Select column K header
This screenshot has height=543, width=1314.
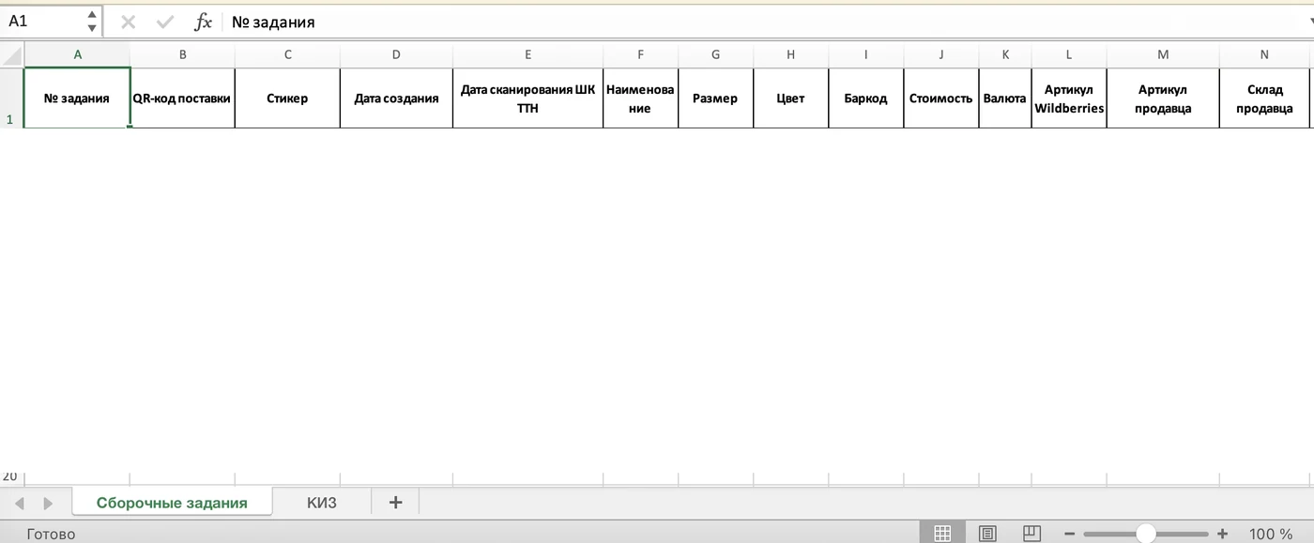click(1004, 54)
